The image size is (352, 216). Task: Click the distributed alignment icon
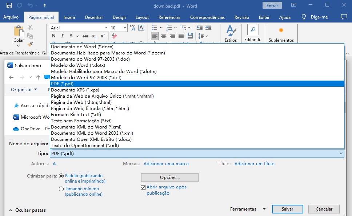190,36
